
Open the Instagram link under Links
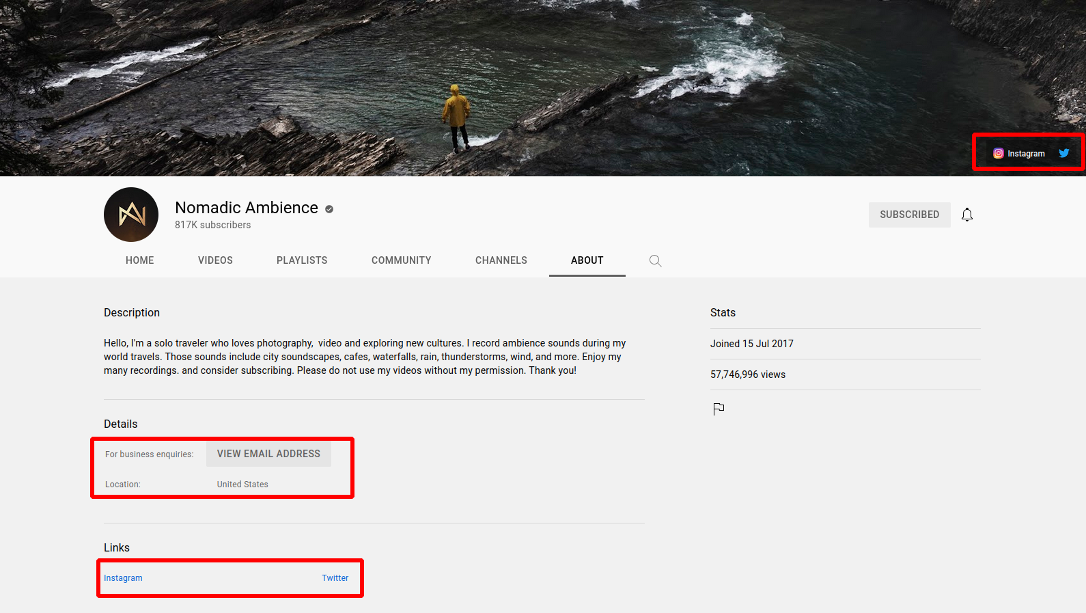coord(123,578)
